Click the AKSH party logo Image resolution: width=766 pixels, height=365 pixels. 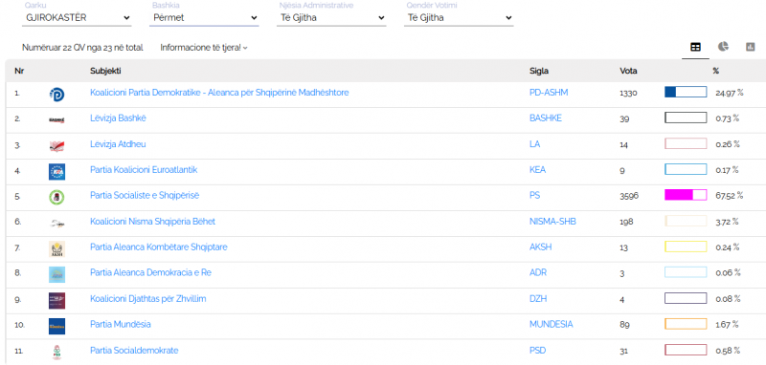56,249
